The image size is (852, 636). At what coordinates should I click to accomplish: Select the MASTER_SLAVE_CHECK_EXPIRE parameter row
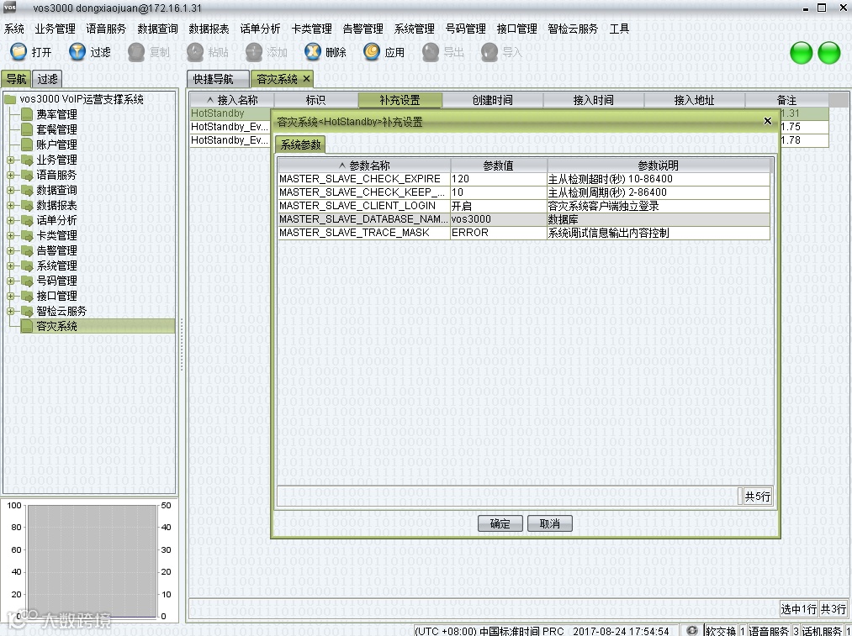pos(524,179)
